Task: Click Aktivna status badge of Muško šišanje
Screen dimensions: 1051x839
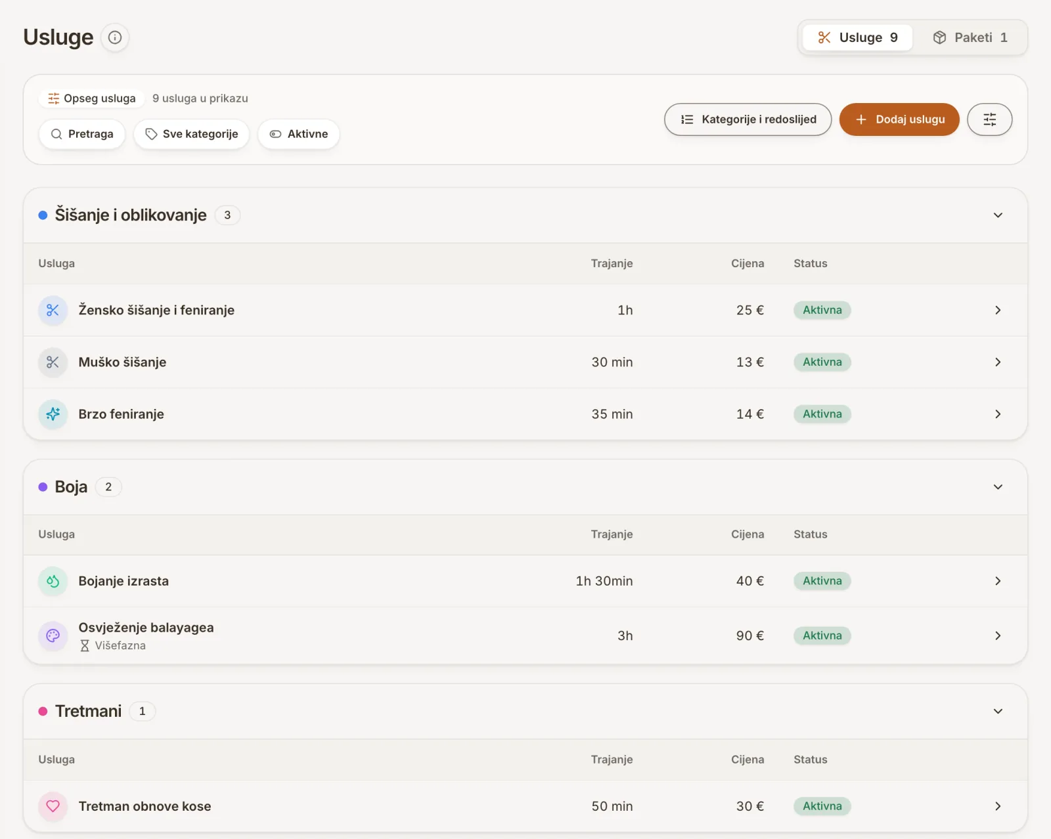Action: point(822,362)
